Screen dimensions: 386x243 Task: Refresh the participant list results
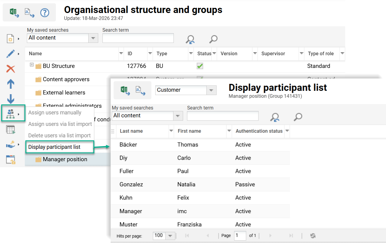tap(313, 236)
